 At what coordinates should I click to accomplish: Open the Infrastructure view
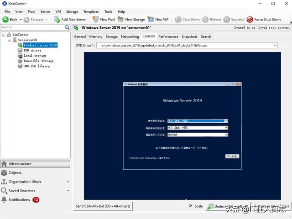click(36, 164)
